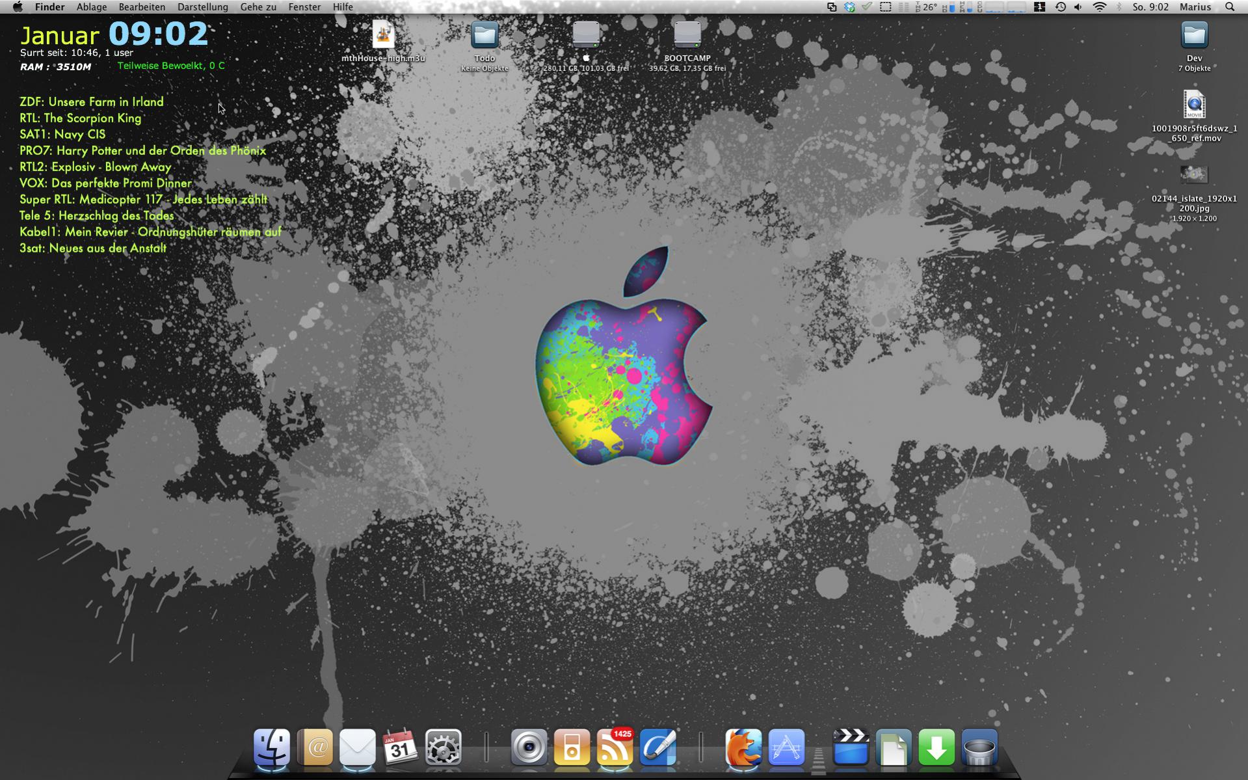Viewport: 1248px width, 780px height.
Task: Open Firefox from the Dock
Action: (x=743, y=747)
